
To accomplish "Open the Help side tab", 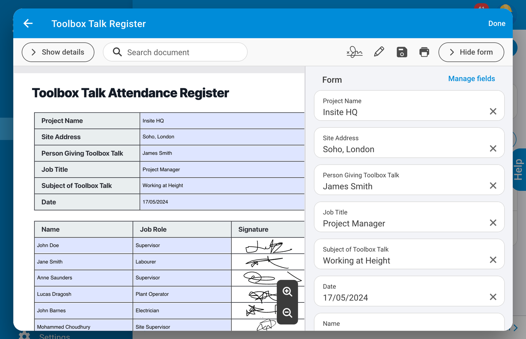I will pos(519,169).
